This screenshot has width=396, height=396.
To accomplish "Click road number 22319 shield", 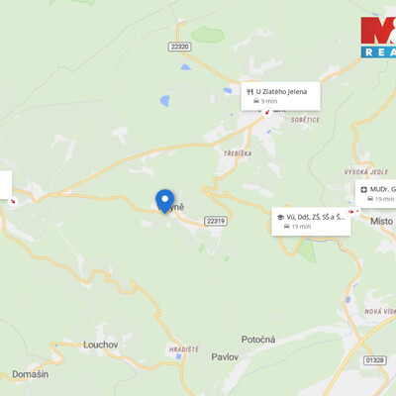I will click(216, 221).
